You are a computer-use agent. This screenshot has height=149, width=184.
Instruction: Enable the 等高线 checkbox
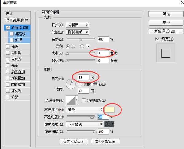click(x=12, y=34)
